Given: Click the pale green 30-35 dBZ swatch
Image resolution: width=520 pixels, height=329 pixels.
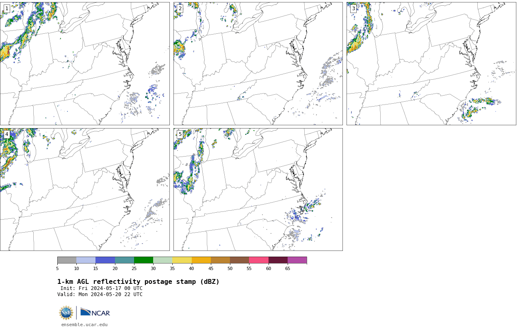Looking at the screenshot, I should tap(162, 260).
